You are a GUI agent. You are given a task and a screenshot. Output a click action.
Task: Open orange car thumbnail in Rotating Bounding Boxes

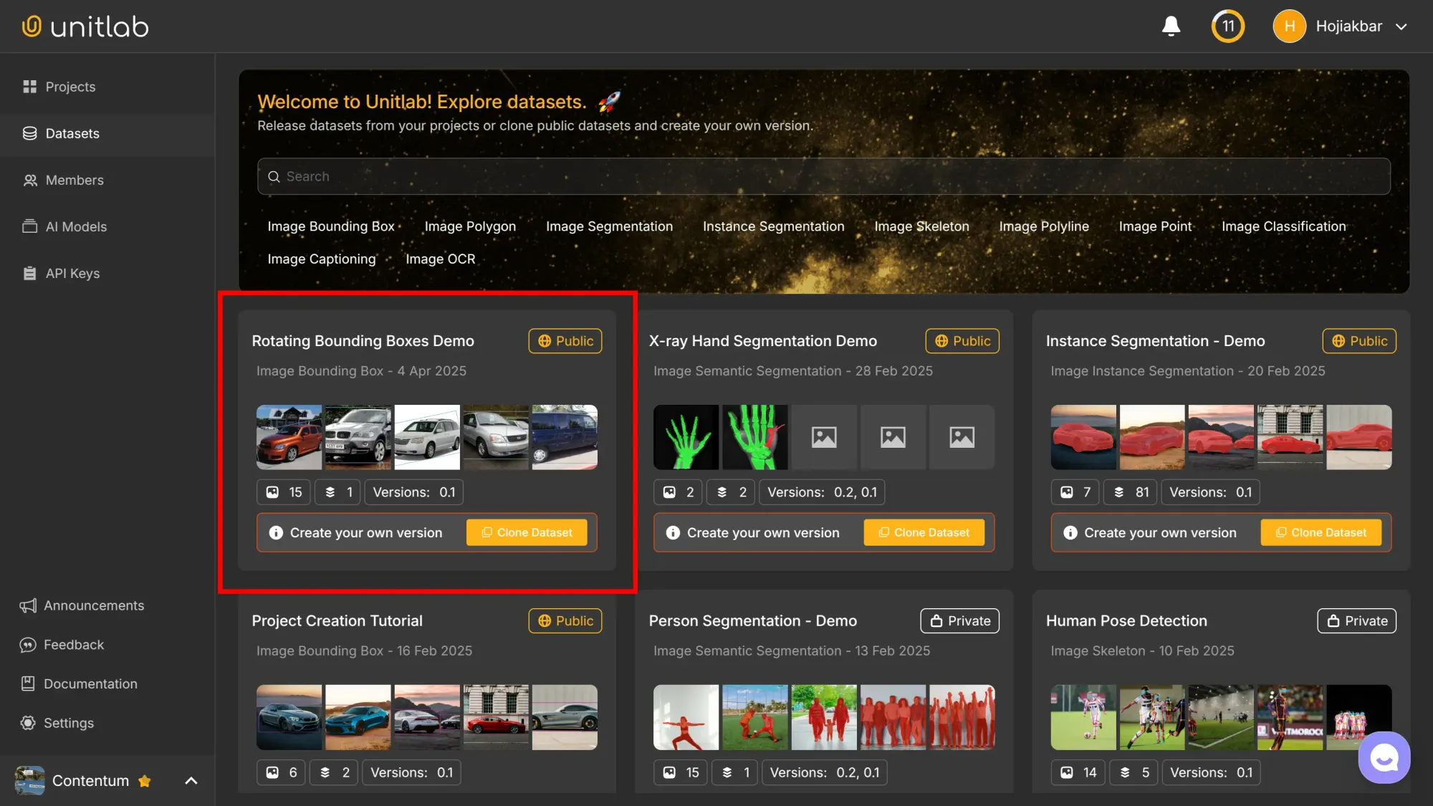pyautogui.click(x=289, y=437)
